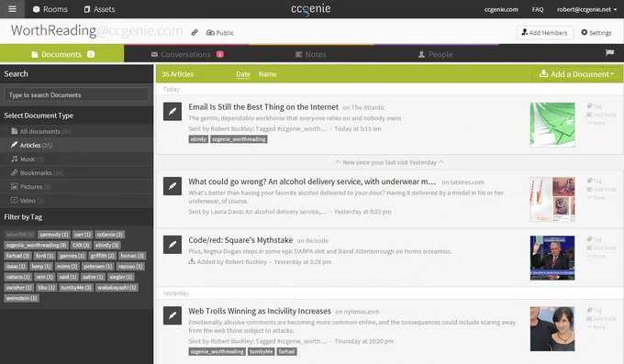This screenshot has width=624, height=364.
Task: Open Rooms in the top bar
Action: (50, 9)
